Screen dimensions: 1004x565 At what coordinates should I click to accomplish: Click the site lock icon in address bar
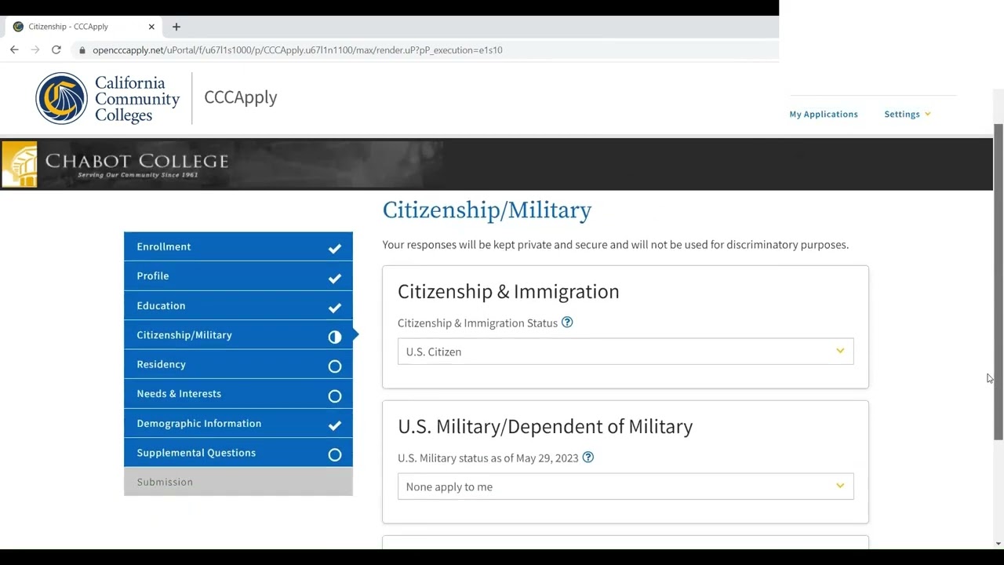(82, 50)
